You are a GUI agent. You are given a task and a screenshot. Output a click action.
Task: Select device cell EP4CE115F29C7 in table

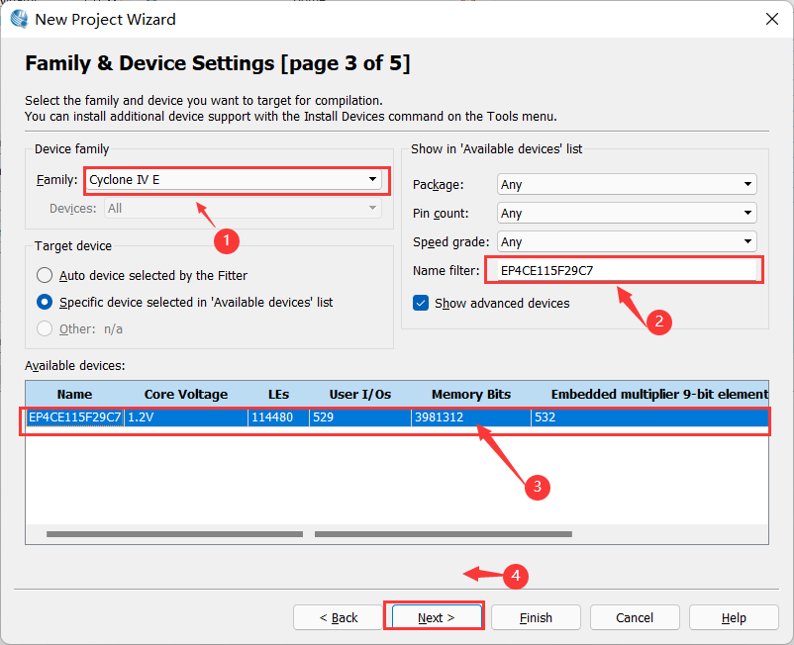pos(74,417)
